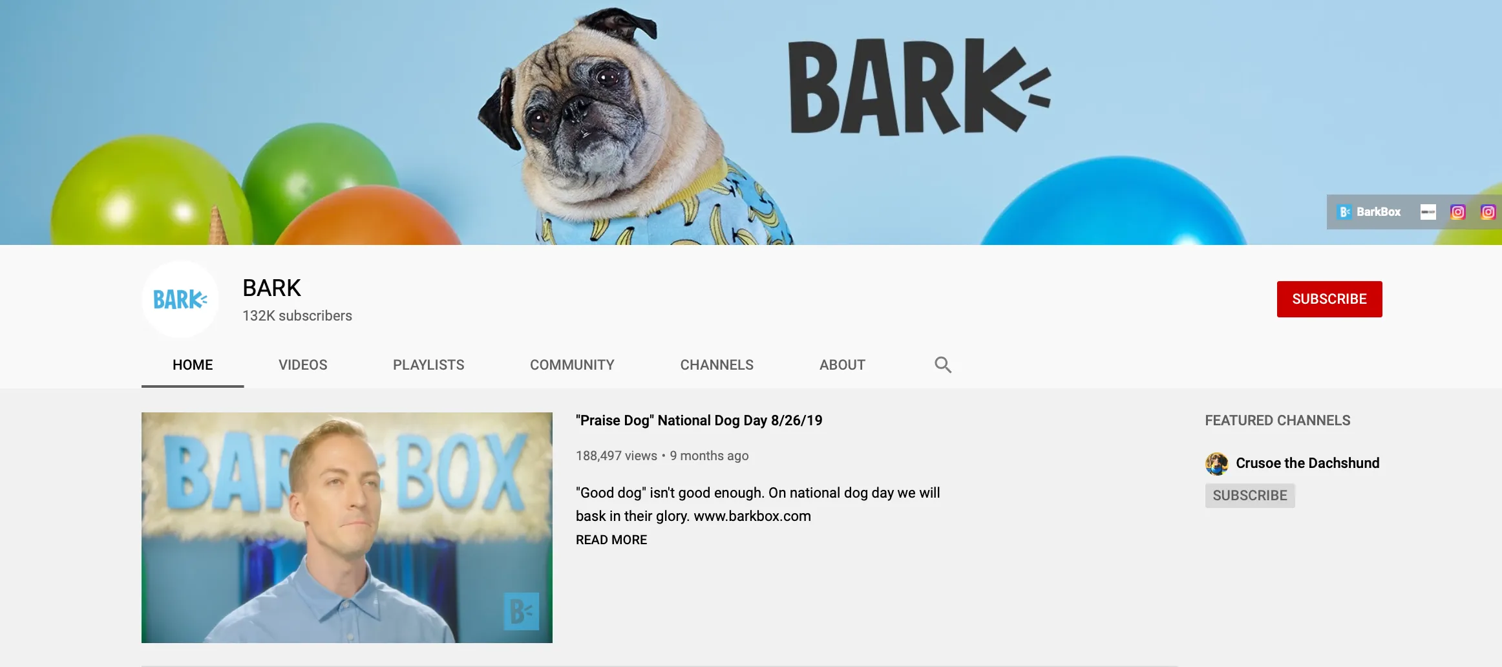Expand the description with READ MORE

611,540
